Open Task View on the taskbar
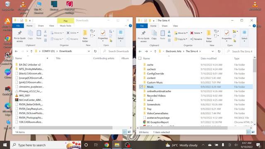Screen dimensions: 265x149 96,145
